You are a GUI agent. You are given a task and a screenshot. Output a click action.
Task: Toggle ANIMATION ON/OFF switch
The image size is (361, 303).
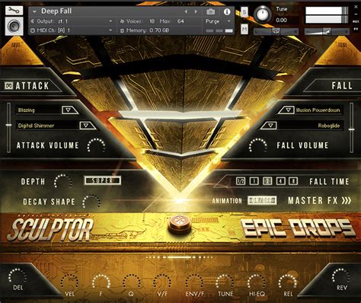262,200
